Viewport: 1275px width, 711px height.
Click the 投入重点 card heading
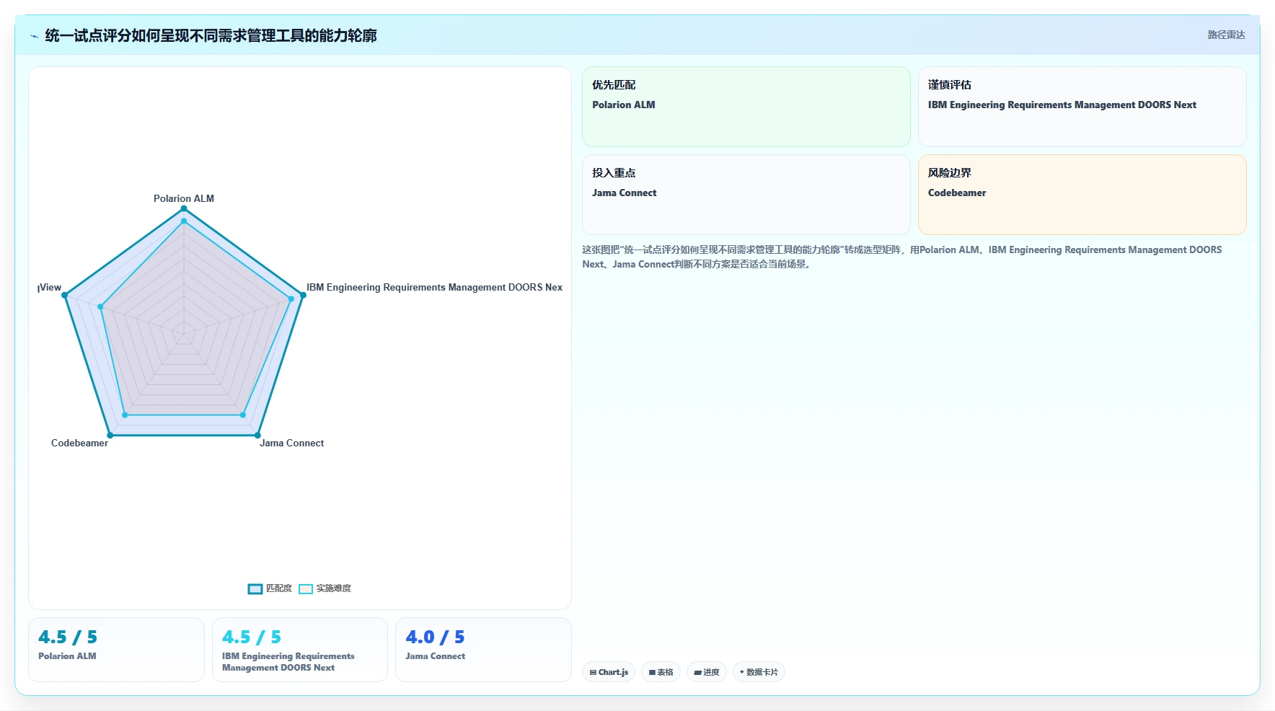pyautogui.click(x=614, y=173)
